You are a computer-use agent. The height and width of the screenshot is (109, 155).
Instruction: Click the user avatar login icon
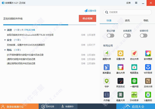(x=3, y=107)
